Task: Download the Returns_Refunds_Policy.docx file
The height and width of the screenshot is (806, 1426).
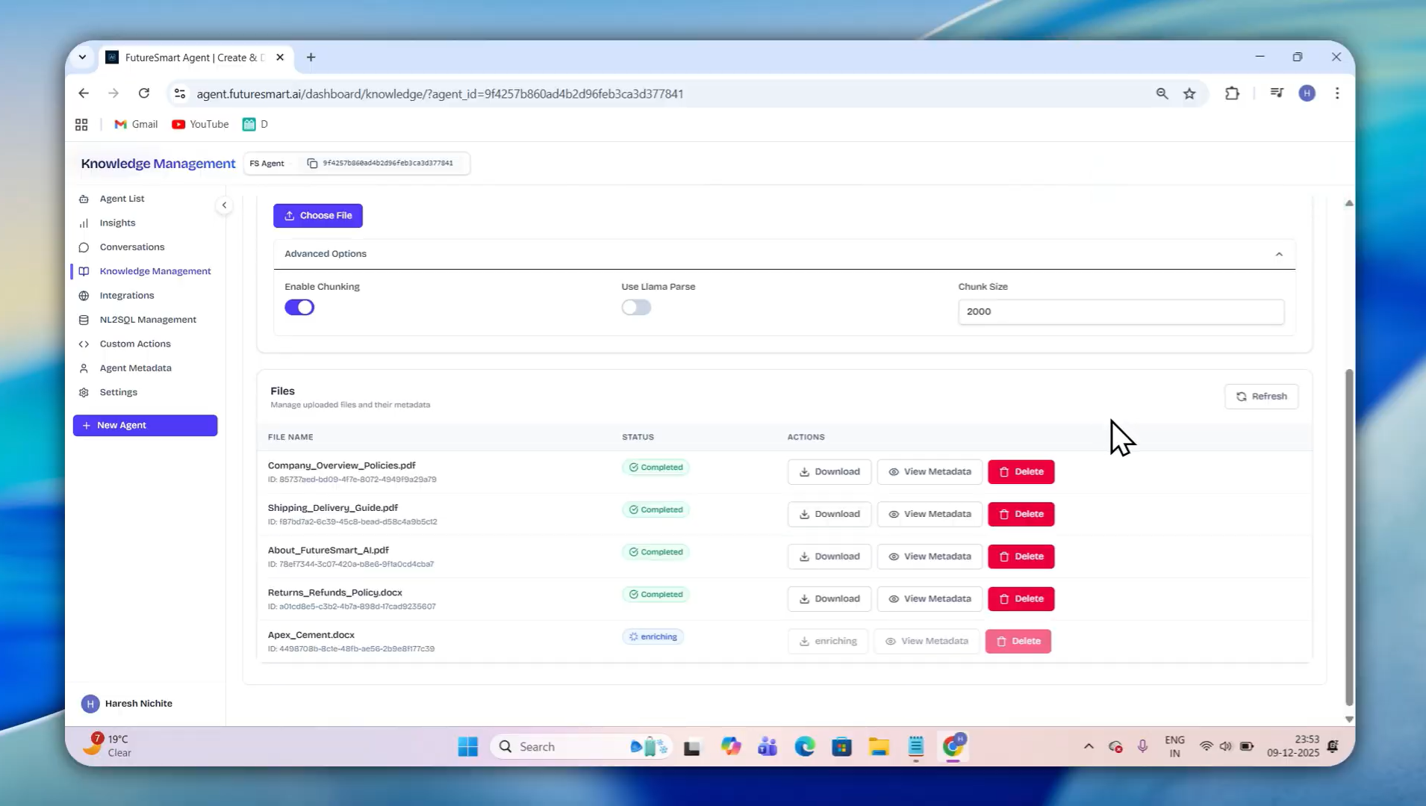Action: [x=829, y=599]
